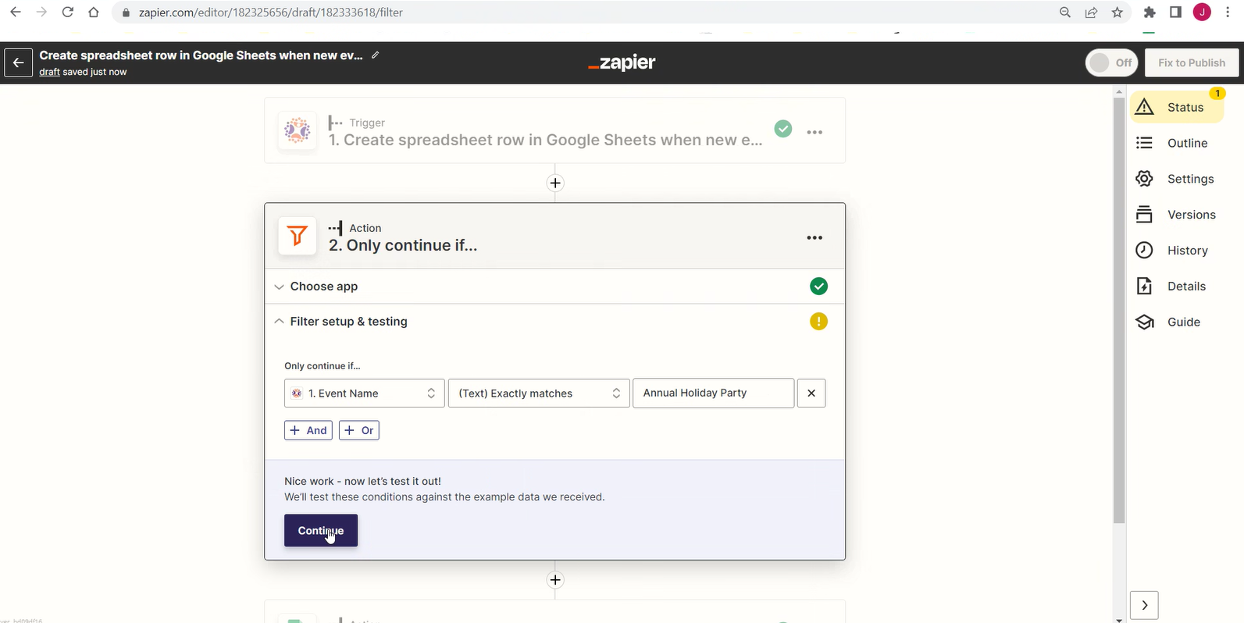This screenshot has width=1244, height=623.
Task: Add a step after the trigger
Action: tap(555, 183)
